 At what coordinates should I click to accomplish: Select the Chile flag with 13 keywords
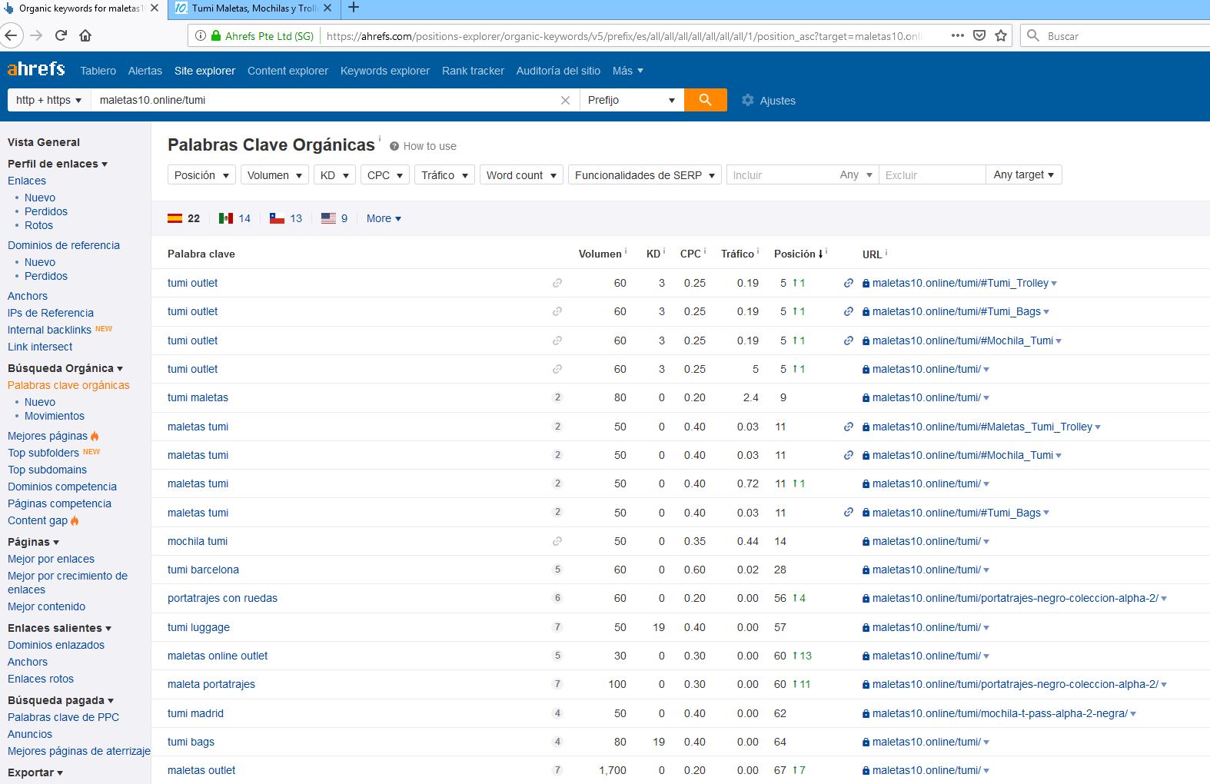click(x=286, y=218)
